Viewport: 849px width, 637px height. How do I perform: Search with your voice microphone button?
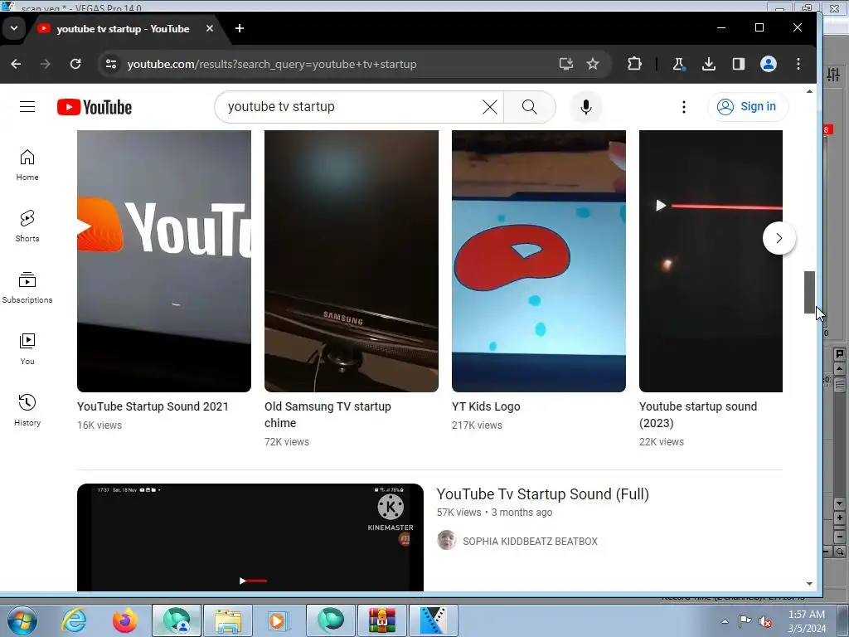point(586,107)
